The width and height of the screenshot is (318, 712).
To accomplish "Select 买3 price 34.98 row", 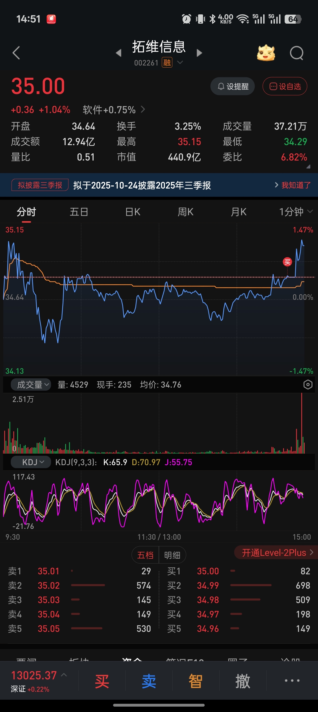I will [x=239, y=600].
